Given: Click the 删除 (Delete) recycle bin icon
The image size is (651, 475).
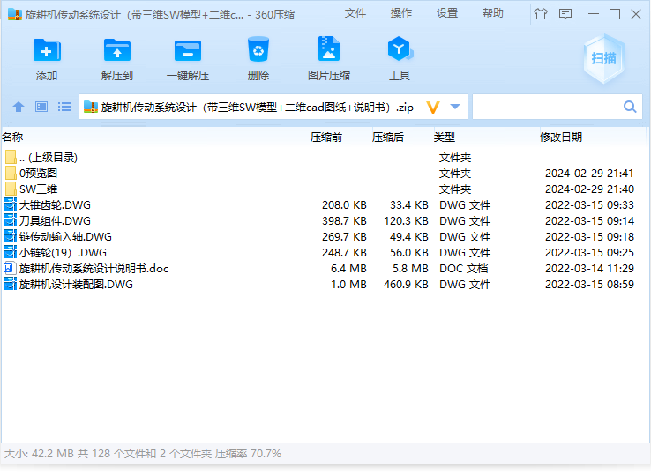Looking at the screenshot, I should tap(258, 49).
